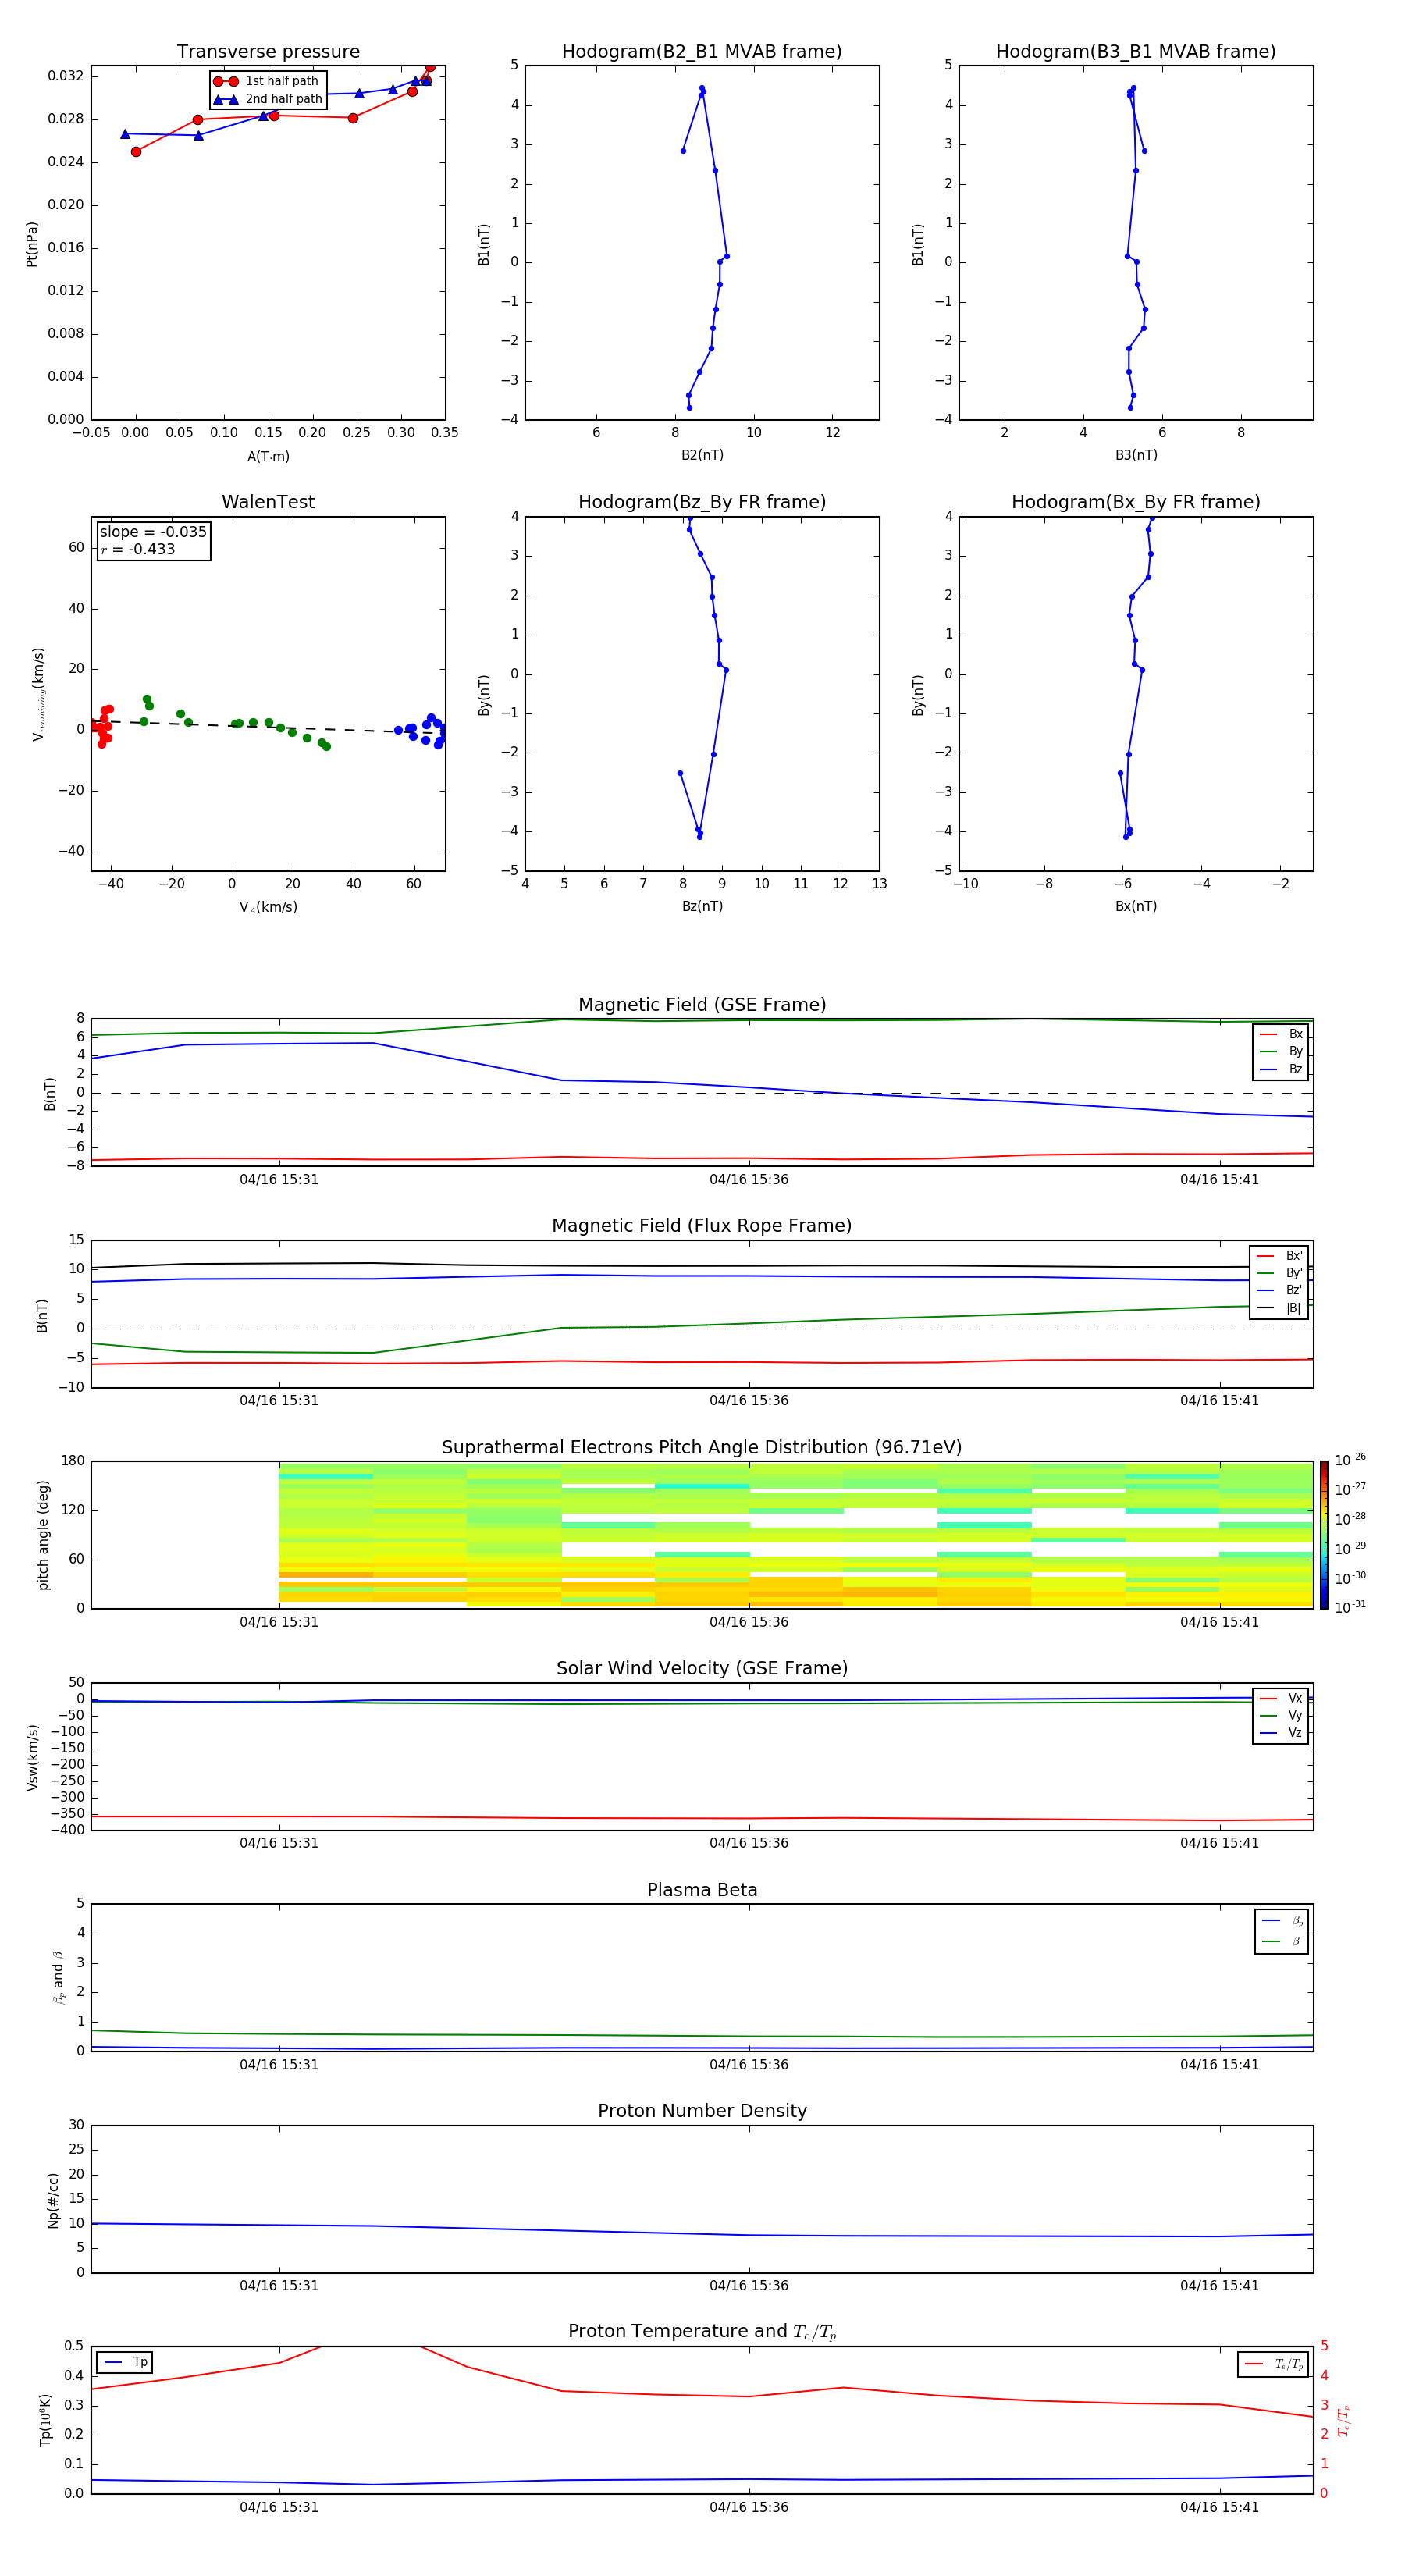1405x2576 pixels.
Task: Click the "Transverse pressure" plot title
Action: [x=268, y=52]
